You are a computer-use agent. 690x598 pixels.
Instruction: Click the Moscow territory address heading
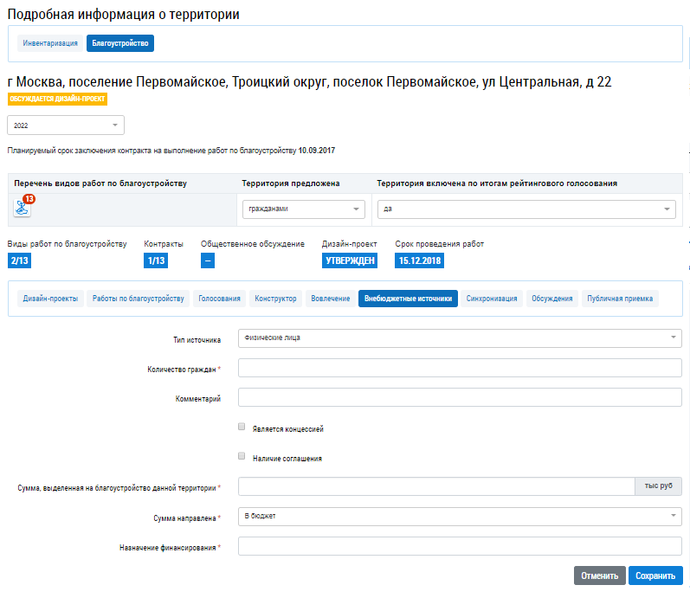[309, 82]
